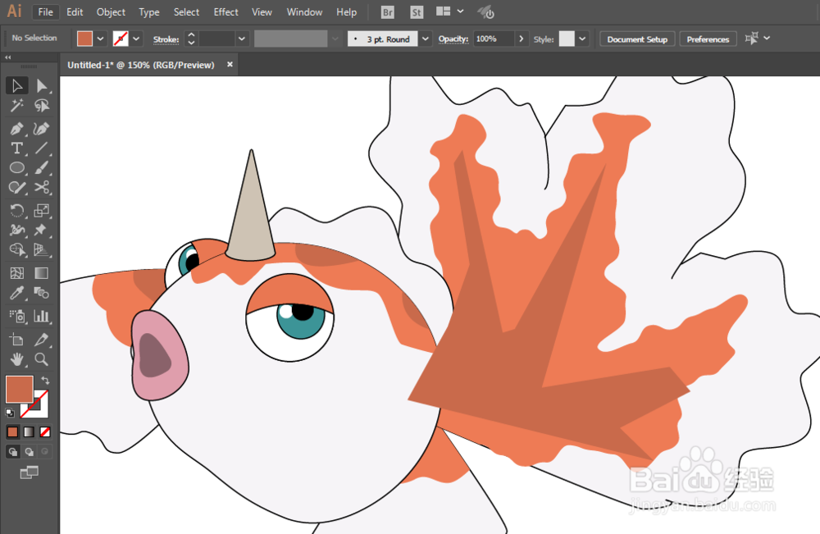820x534 pixels.
Task: Pick the Magic Wand tool
Action: tap(16, 106)
